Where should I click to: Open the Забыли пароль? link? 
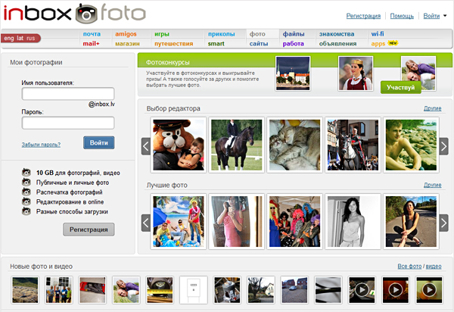(x=41, y=145)
